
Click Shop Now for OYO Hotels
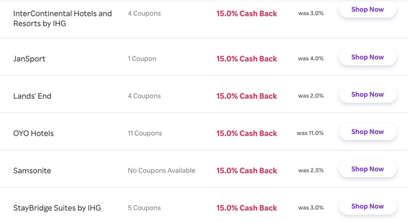[x=368, y=132]
